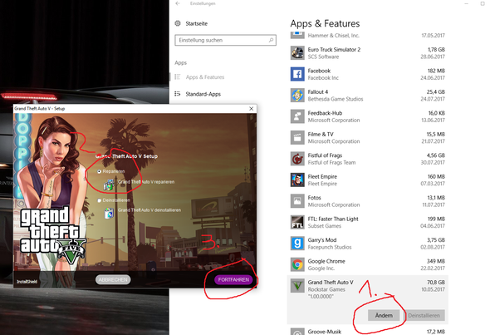Click the 70,8 GB size value
The image size is (490, 335).
coord(436,282)
